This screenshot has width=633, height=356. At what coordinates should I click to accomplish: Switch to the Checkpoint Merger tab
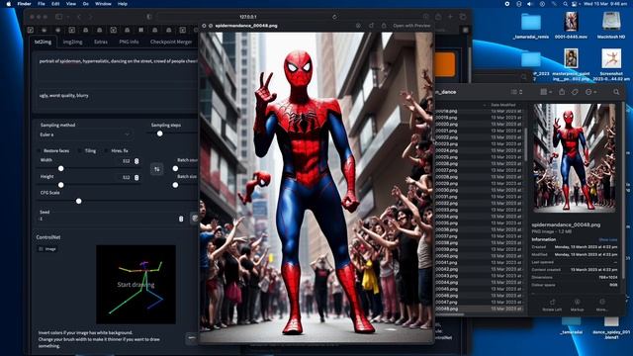171,42
